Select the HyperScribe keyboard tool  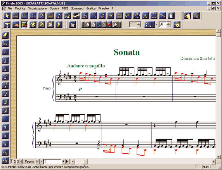pos(76,16)
